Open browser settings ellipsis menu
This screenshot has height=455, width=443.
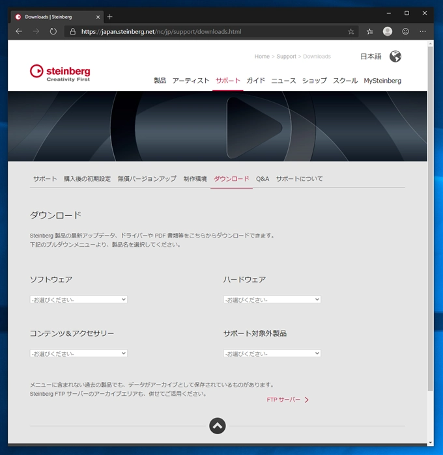coord(423,31)
